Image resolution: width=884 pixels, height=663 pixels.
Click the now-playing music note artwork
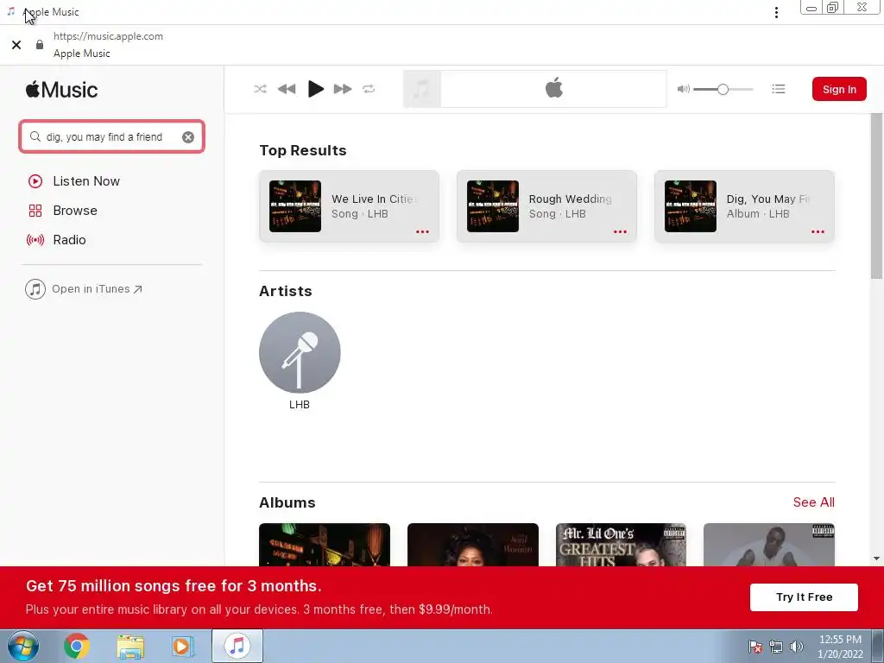tap(421, 89)
